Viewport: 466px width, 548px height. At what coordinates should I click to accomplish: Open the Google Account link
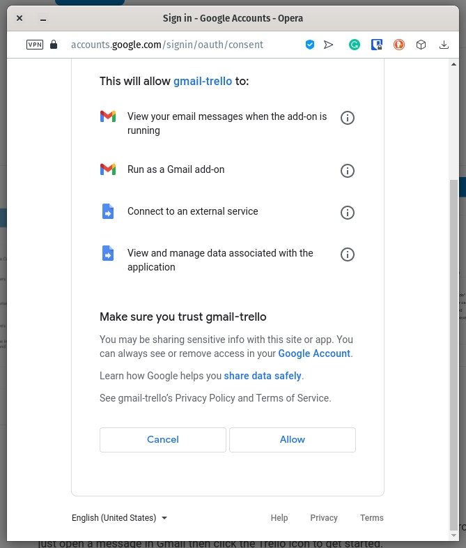click(x=314, y=353)
